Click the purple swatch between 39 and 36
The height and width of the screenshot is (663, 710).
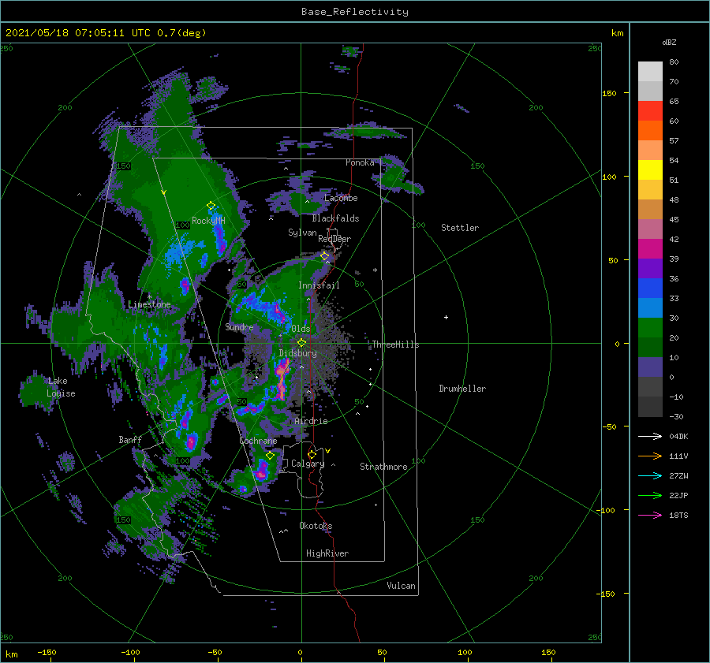pyautogui.click(x=650, y=268)
